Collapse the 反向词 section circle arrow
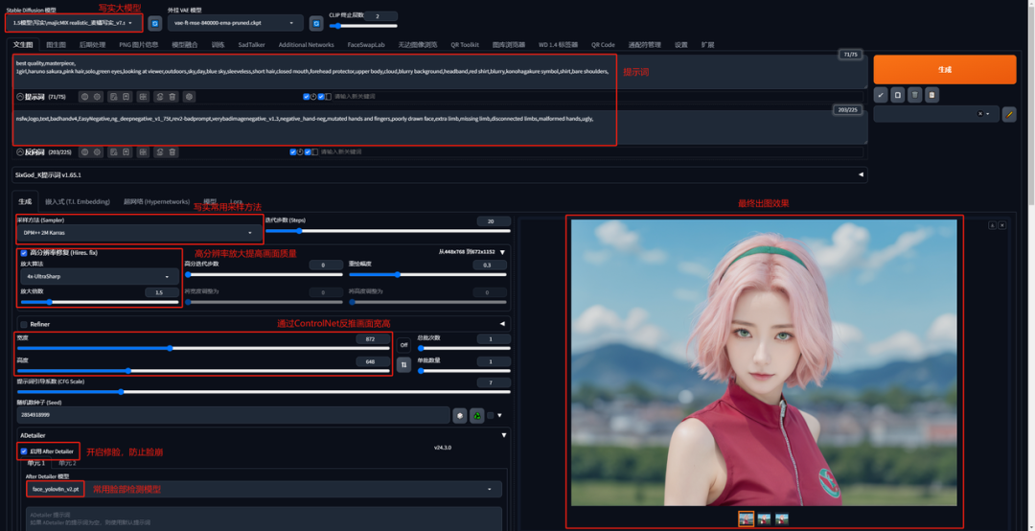The image size is (1035, 531). click(x=20, y=151)
